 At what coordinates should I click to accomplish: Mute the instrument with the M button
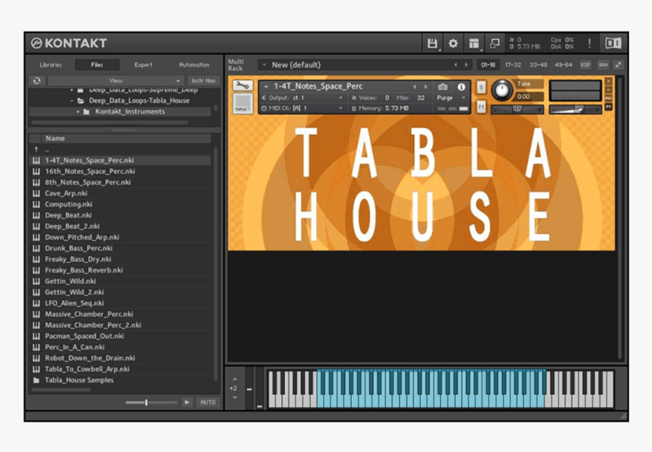(481, 108)
